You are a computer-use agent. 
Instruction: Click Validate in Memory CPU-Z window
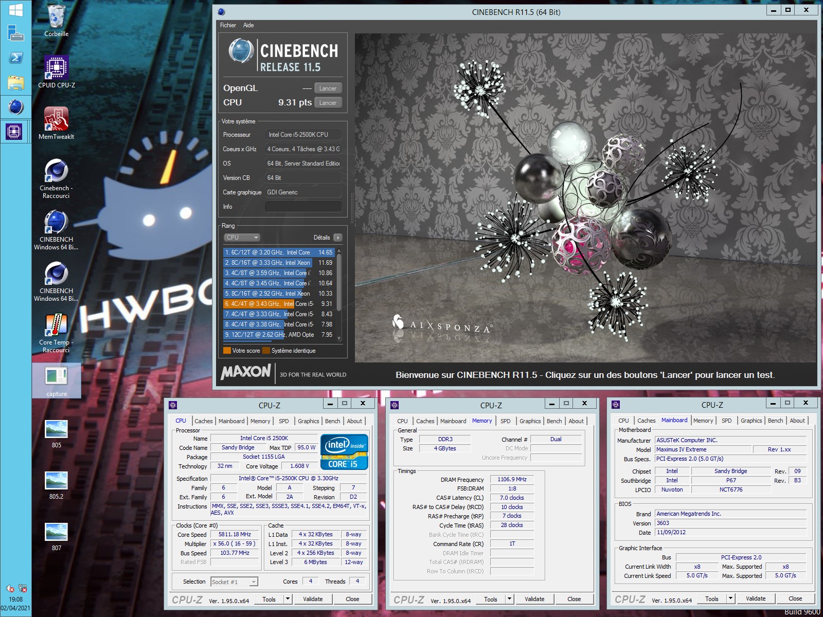click(534, 599)
